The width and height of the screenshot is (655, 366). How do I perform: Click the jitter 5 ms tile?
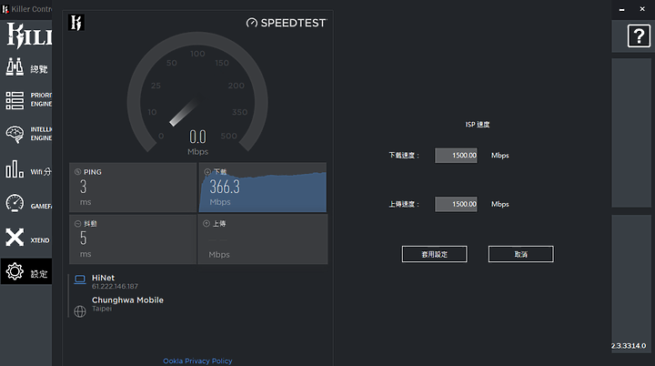coord(133,239)
